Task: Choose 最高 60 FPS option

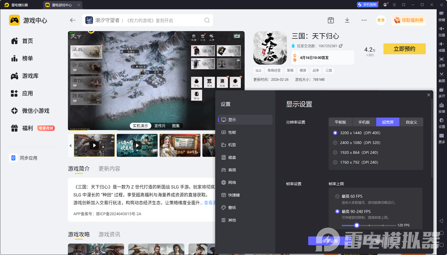Action: (337, 196)
